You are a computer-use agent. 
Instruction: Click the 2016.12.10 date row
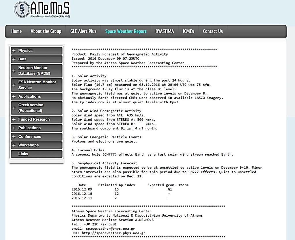point(82,194)
